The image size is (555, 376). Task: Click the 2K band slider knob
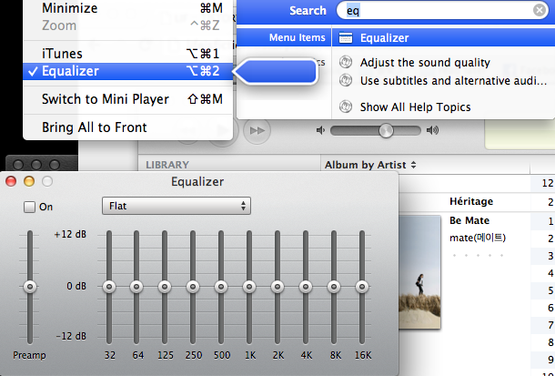277,287
